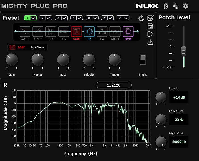The image size is (199, 161).
Task: Select the DLY delay block
Action: pyautogui.click(x=64, y=32)
